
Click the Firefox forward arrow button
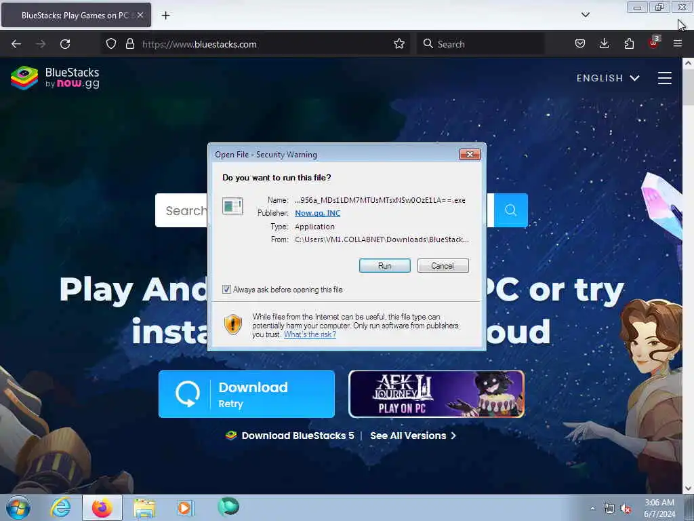point(41,44)
